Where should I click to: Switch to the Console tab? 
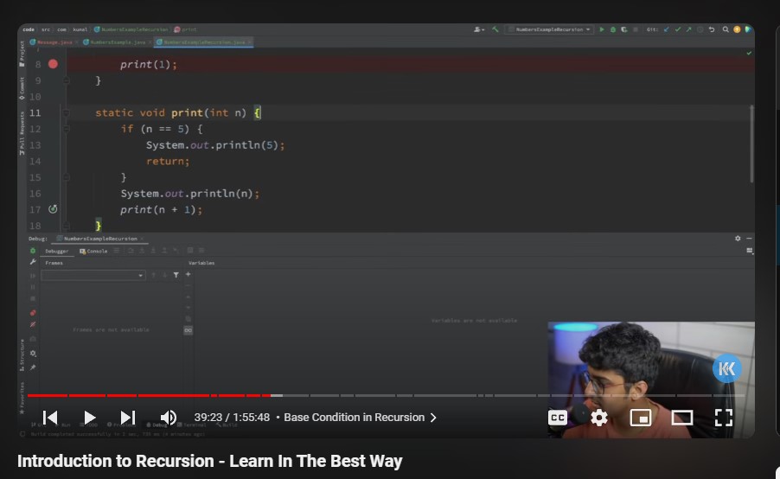click(93, 252)
